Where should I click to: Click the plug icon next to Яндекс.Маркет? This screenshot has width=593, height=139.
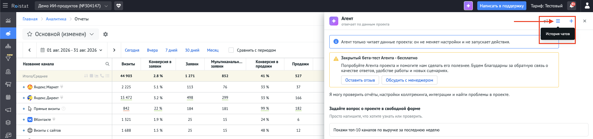coord(62,87)
